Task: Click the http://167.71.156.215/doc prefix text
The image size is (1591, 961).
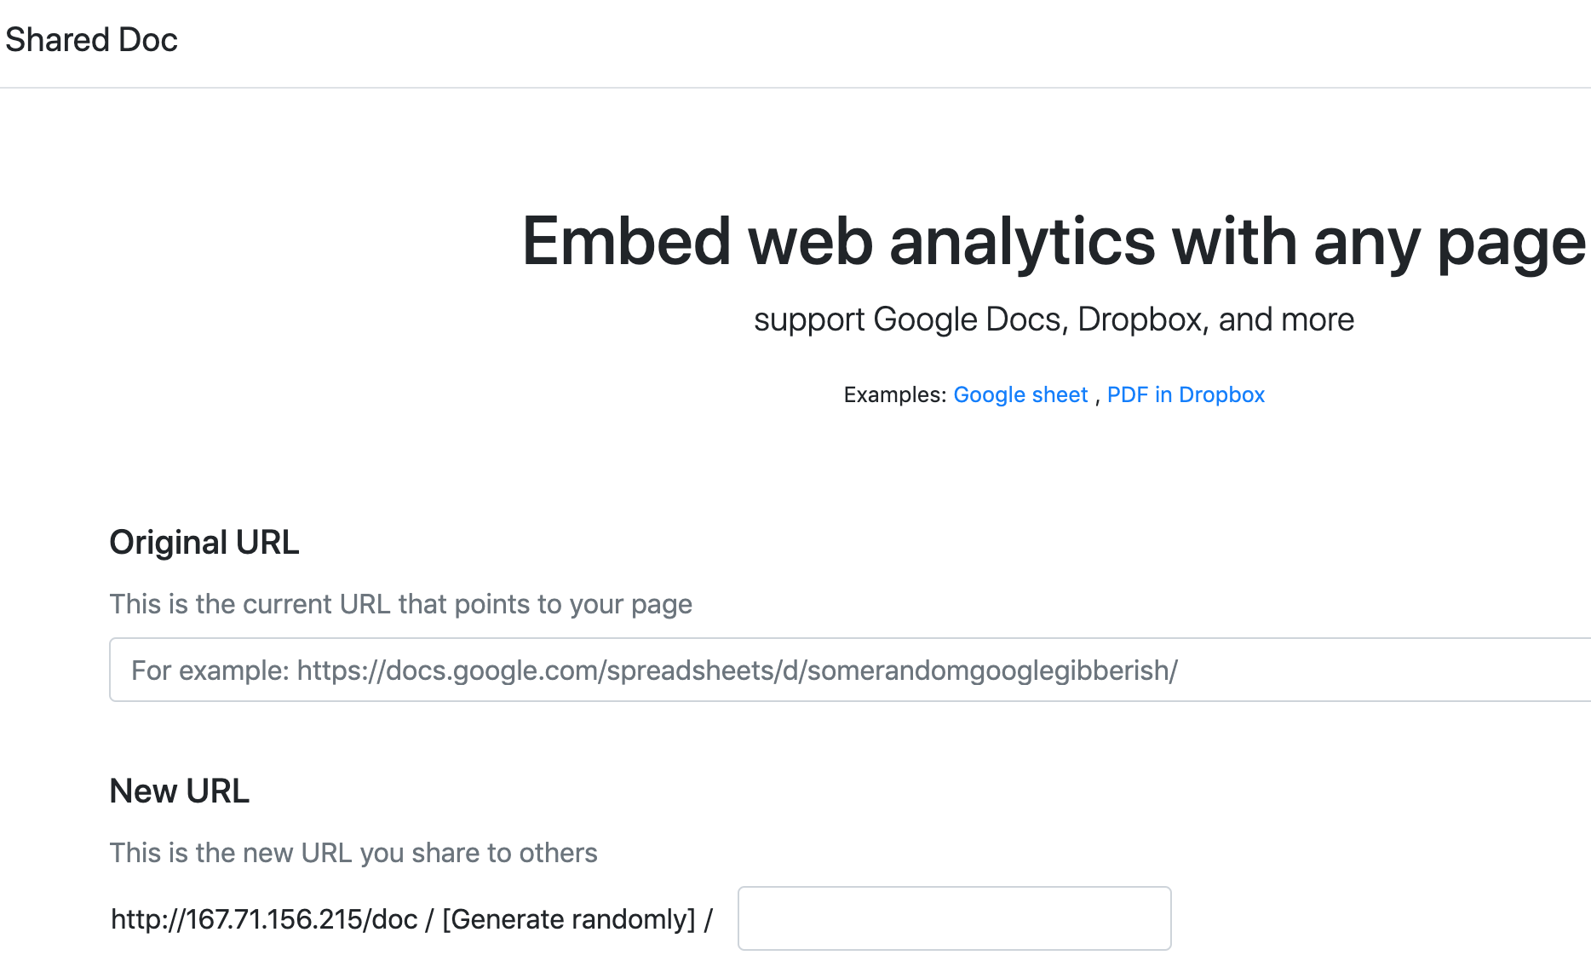Action: point(264,919)
